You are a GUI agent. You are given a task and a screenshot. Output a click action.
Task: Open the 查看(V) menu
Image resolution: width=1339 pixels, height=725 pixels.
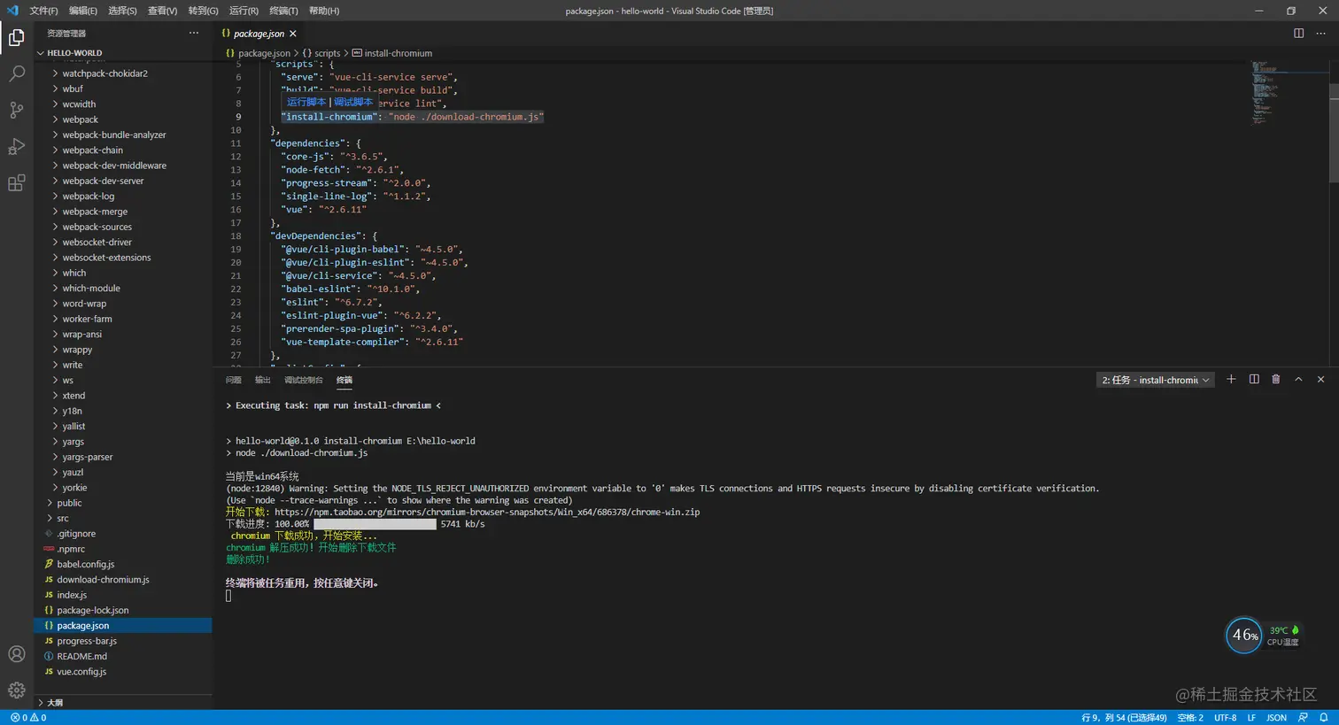[x=162, y=11]
